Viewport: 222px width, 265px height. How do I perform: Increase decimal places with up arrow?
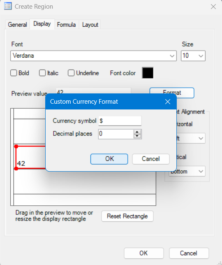coord(137,132)
